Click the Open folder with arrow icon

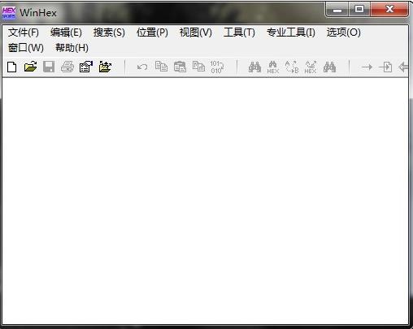coord(105,67)
